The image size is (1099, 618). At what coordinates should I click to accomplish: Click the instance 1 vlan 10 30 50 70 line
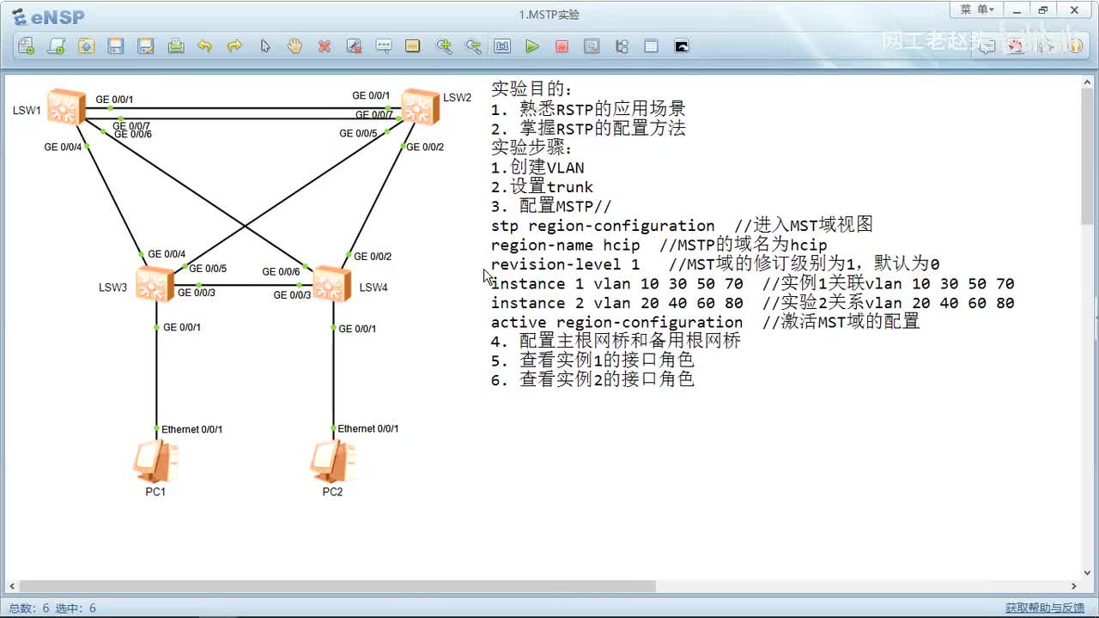pos(753,283)
